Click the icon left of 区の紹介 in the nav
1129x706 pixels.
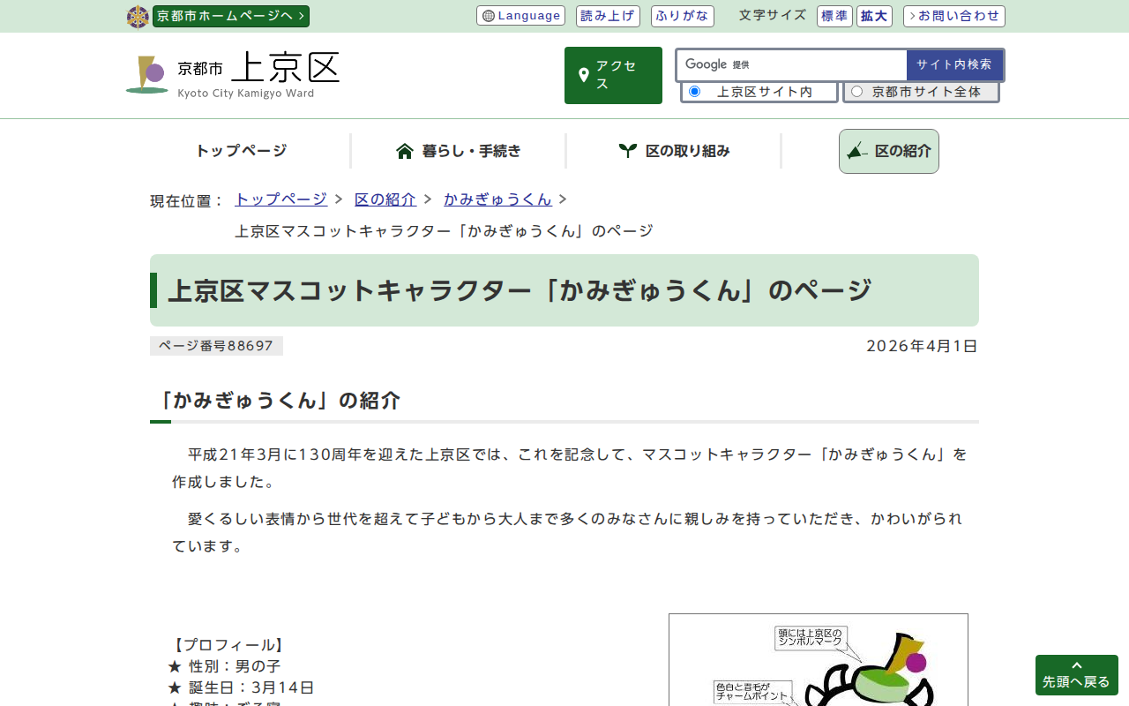(857, 151)
